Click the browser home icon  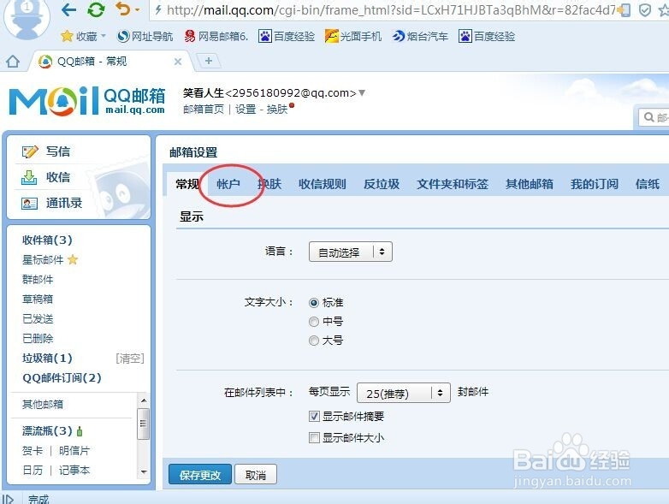tap(13, 62)
